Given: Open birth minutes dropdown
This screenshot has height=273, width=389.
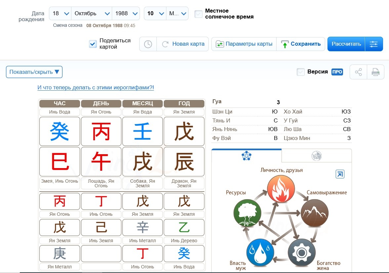Looking at the screenshot, I should point(177,13).
